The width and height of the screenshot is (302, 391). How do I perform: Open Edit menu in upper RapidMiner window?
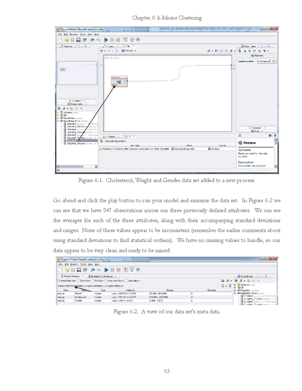pos(66,34)
